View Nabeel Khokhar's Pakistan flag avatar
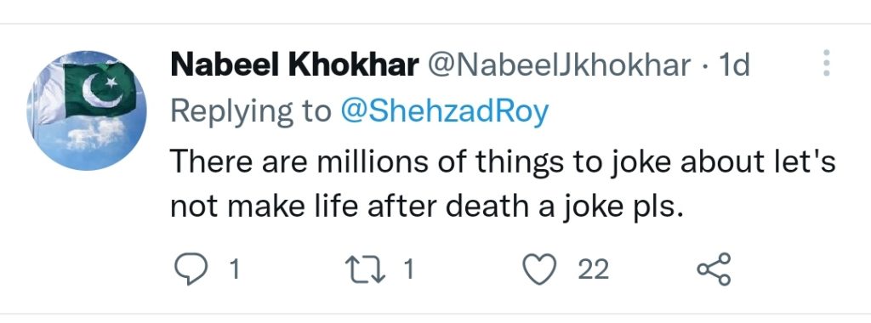871x323 pixels. [x=87, y=110]
